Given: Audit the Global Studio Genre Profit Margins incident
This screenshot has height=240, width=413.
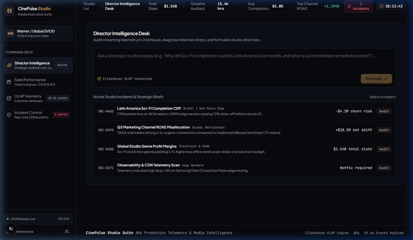Looking at the screenshot, I should pyautogui.click(x=384, y=149).
